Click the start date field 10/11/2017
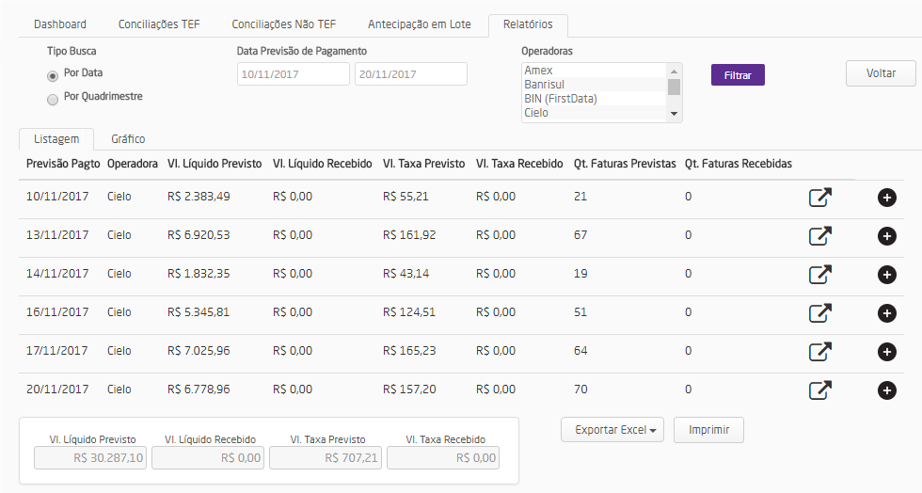The height and width of the screenshot is (493, 922). (293, 74)
